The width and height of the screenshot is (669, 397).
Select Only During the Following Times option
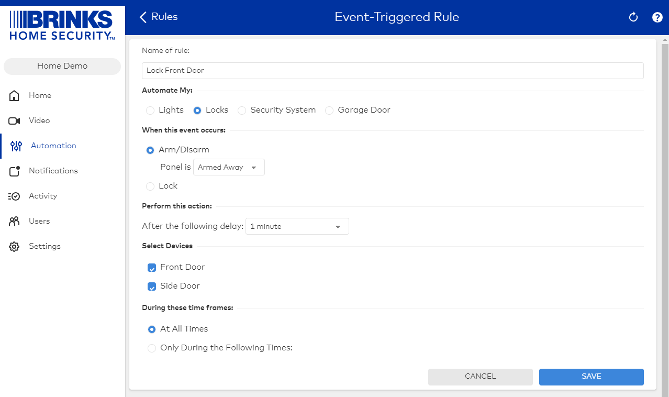click(152, 348)
